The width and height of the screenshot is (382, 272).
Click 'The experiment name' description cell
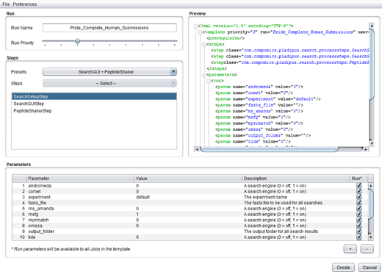296,197
